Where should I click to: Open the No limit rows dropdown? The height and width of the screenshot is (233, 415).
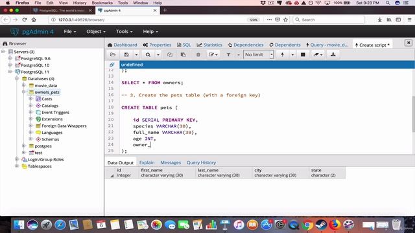tap(259, 54)
